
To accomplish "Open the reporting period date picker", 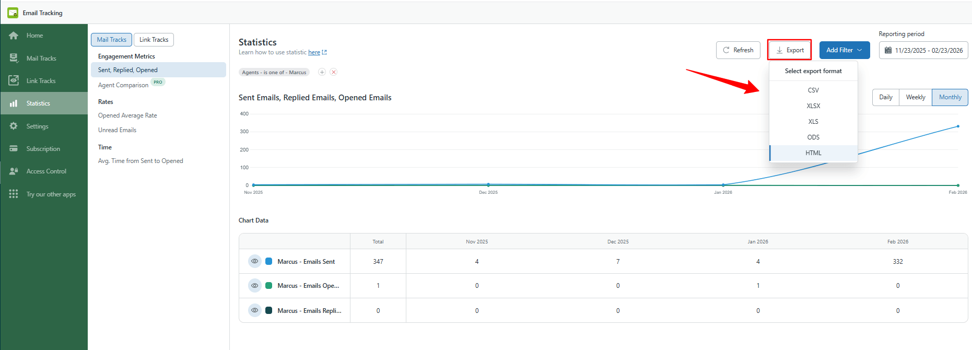I will [923, 51].
